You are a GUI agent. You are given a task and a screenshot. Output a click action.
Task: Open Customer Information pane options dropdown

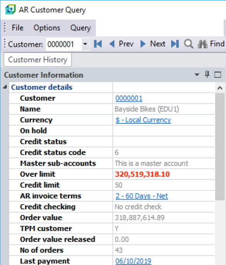tap(197, 75)
